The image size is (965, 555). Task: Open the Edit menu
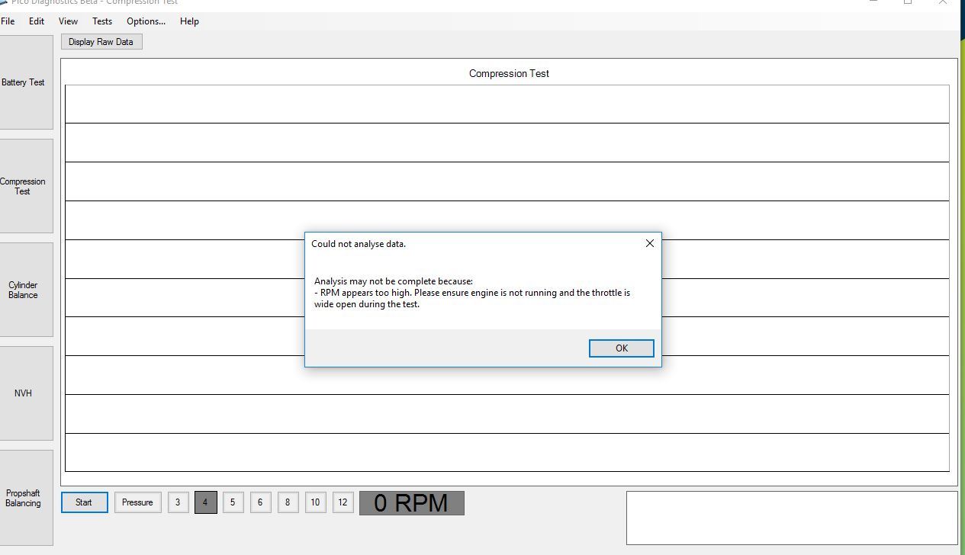[37, 21]
